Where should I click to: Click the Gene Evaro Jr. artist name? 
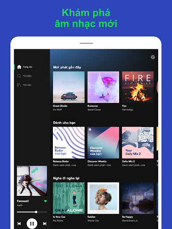coord(130,221)
